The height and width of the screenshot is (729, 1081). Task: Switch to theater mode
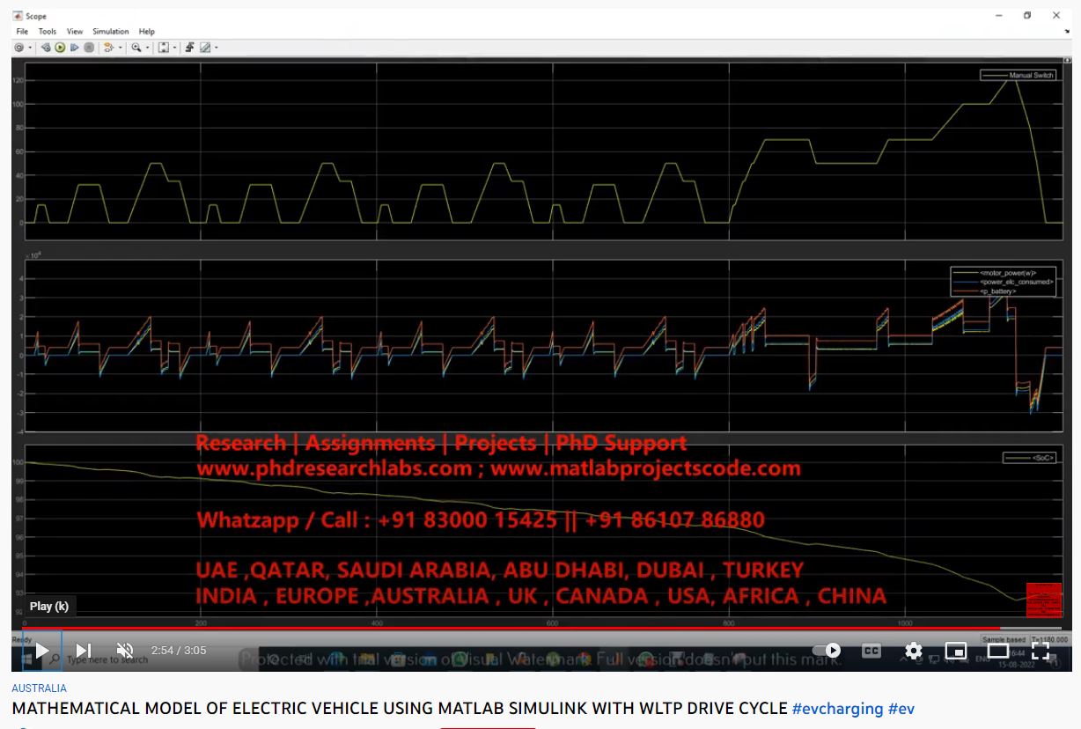point(997,651)
